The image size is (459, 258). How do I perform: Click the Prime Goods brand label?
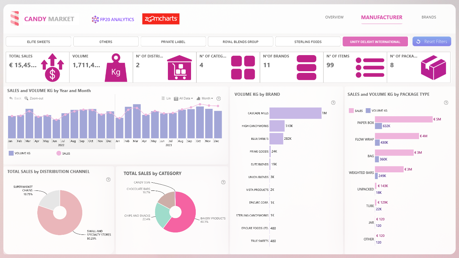(x=259, y=152)
